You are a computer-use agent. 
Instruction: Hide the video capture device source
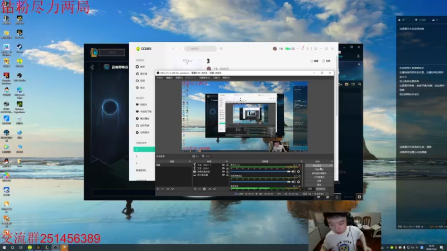click(x=223, y=172)
